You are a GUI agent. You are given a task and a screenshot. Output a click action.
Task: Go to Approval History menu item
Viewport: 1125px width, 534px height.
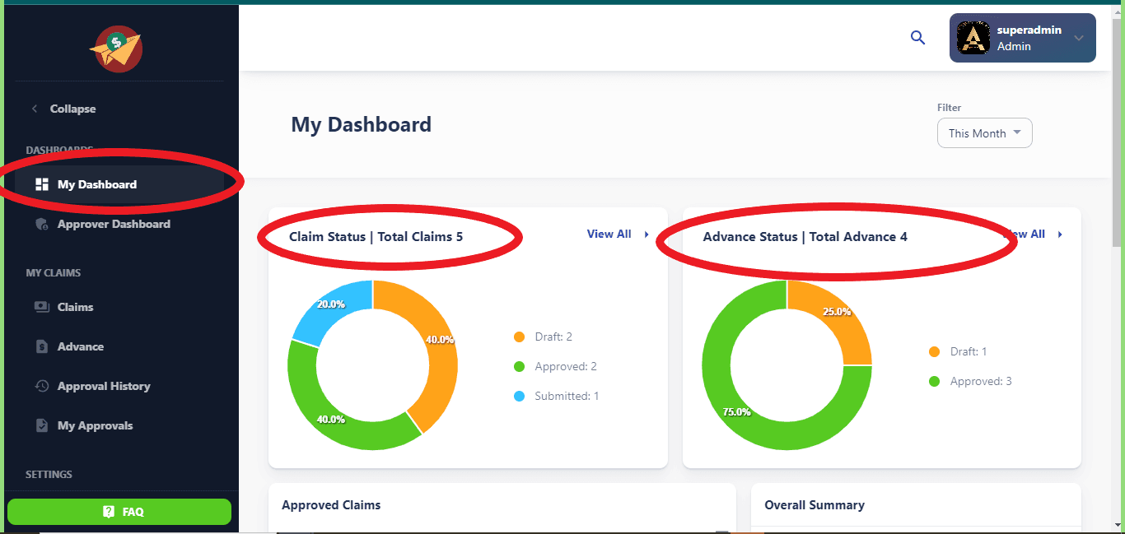pos(104,386)
